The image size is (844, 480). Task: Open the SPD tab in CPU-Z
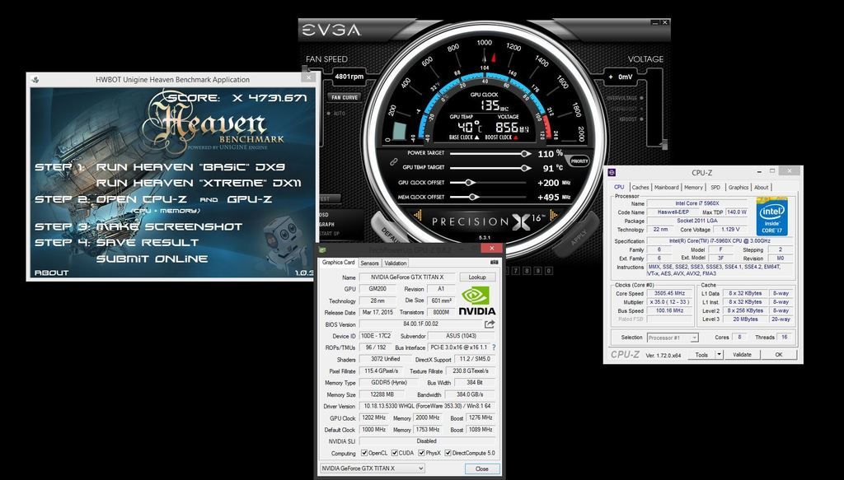715,188
